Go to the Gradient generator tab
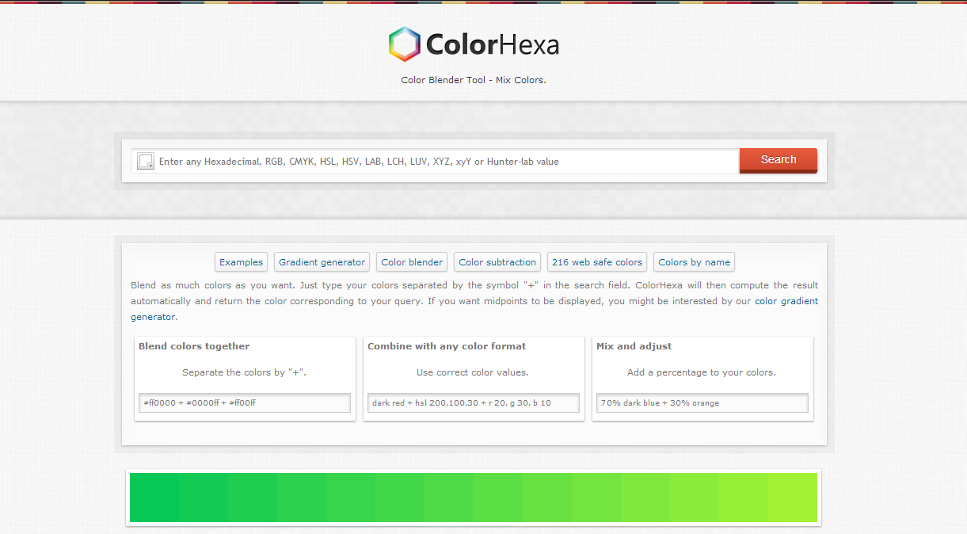967x534 pixels. pos(322,262)
